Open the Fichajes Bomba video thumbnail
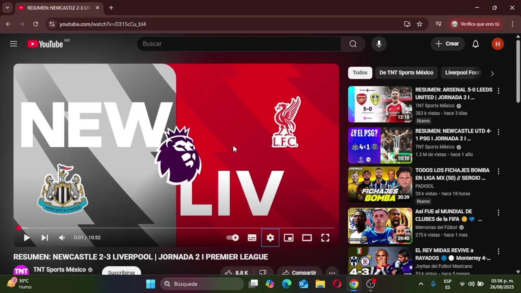521x293 pixels. click(380, 185)
